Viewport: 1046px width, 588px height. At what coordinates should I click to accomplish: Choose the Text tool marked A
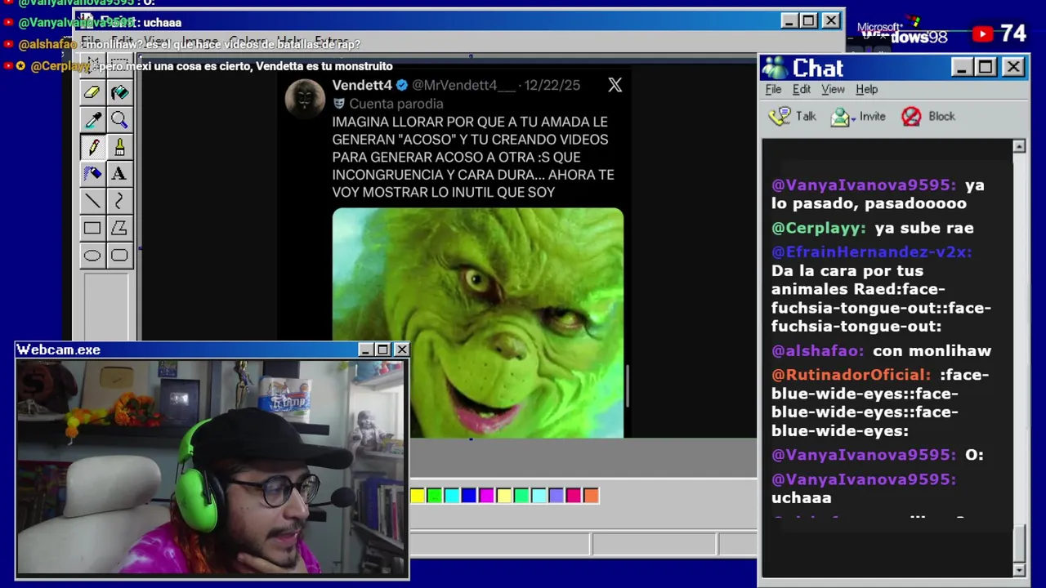[119, 174]
